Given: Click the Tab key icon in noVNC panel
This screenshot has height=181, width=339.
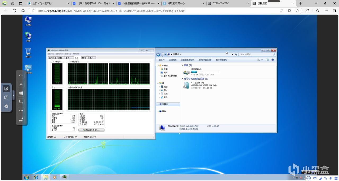Looking at the screenshot, I should click(21, 102).
